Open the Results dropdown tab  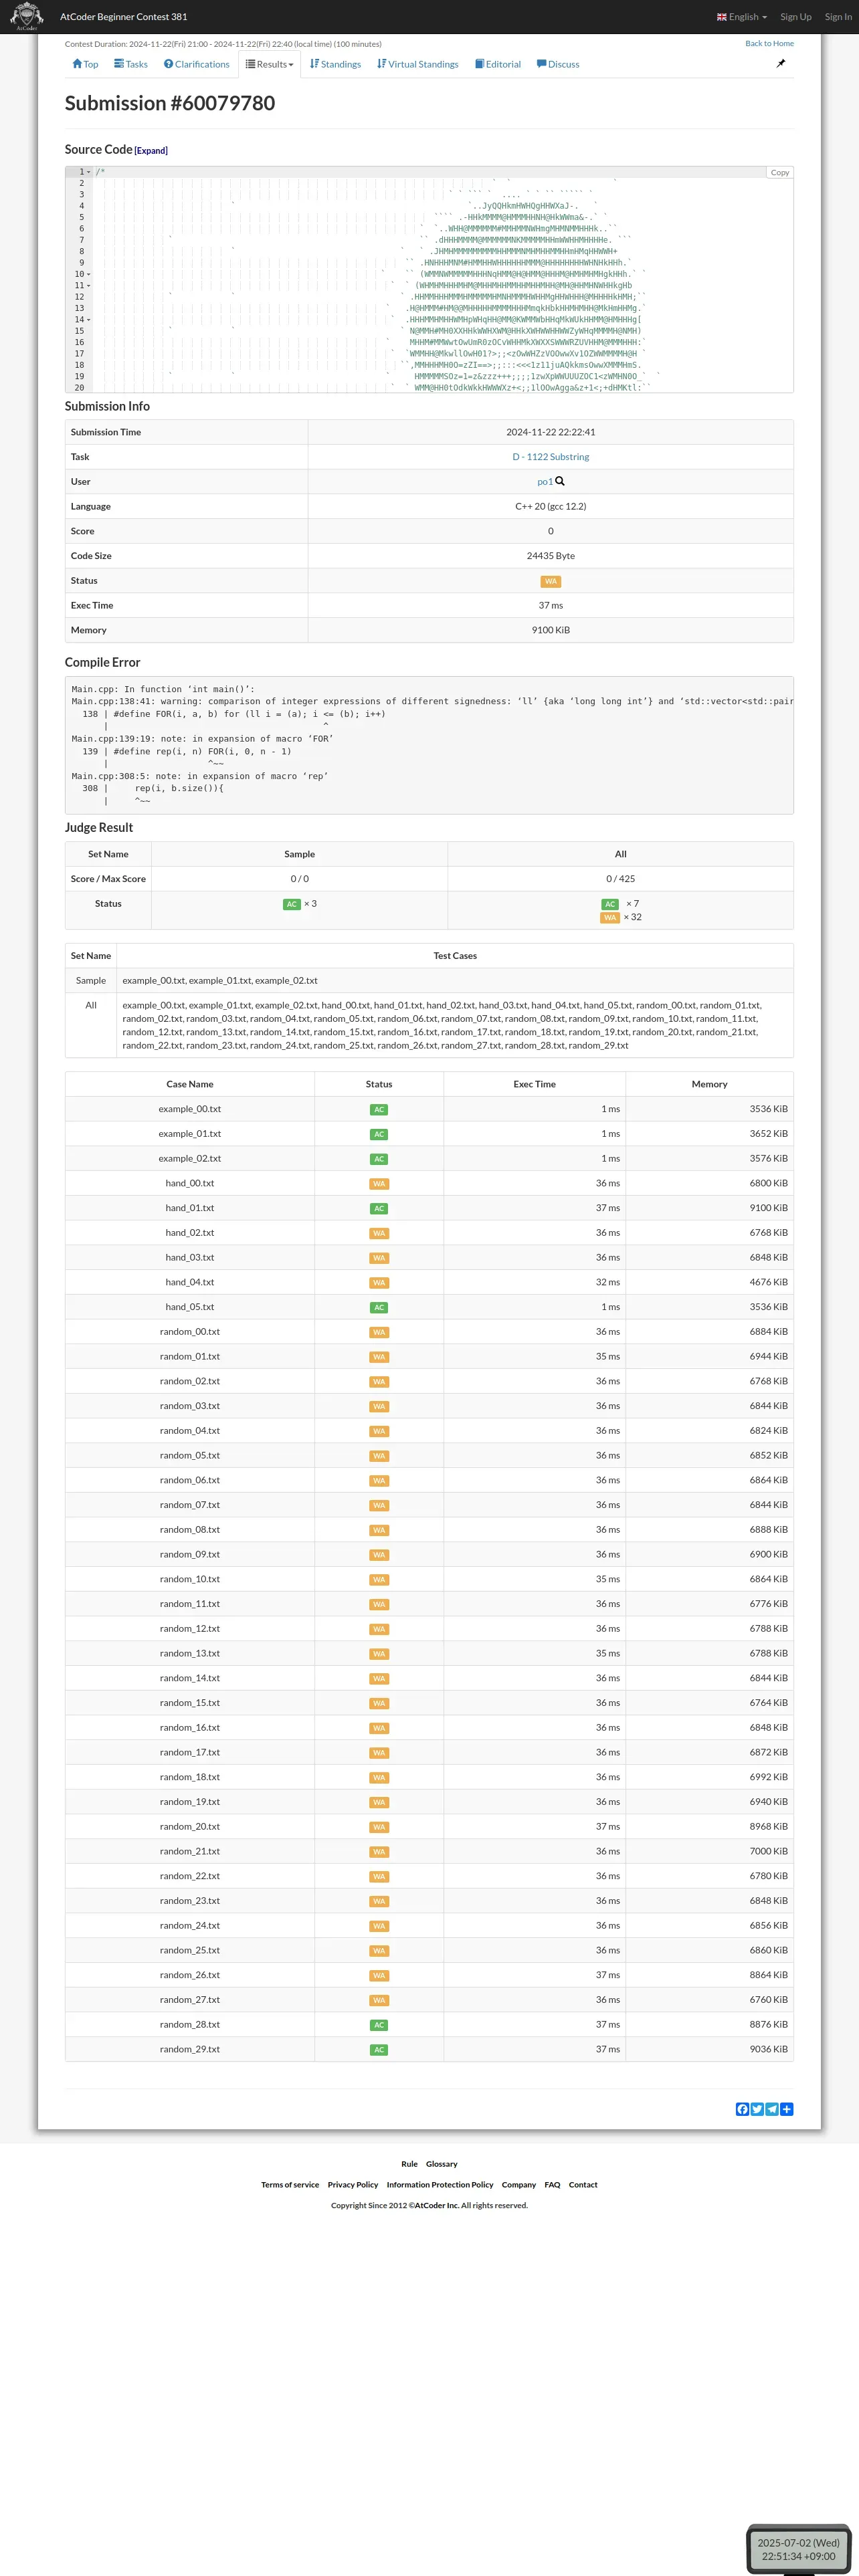pyautogui.click(x=270, y=64)
